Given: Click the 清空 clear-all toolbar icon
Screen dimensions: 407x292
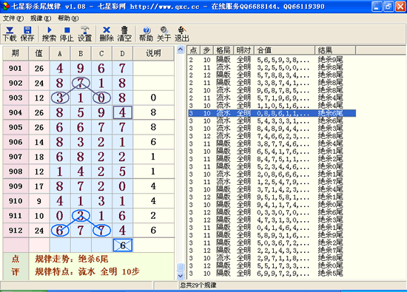Looking at the screenshot, I should (124, 34).
